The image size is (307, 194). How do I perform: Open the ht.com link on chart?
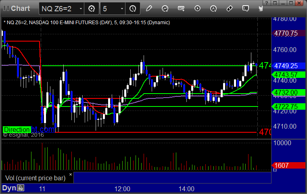[43, 129]
